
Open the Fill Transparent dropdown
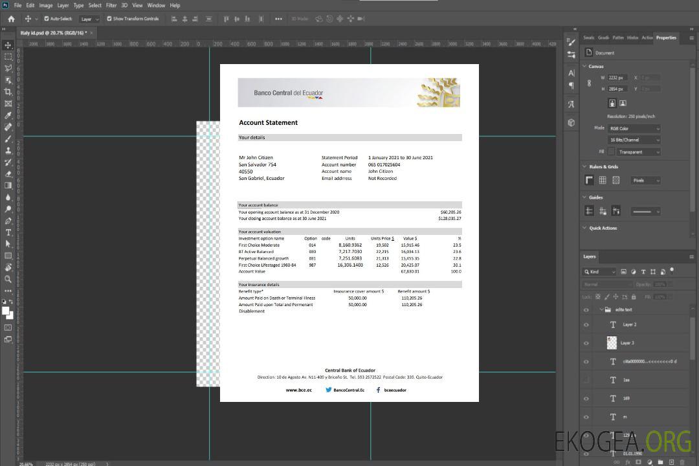[638, 152]
